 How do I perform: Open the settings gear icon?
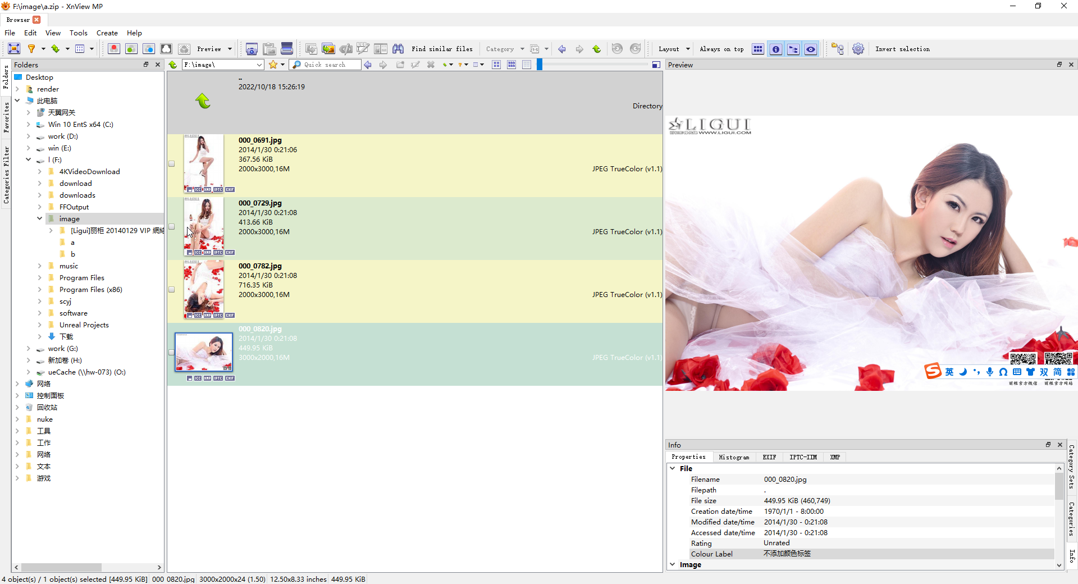point(858,49)
